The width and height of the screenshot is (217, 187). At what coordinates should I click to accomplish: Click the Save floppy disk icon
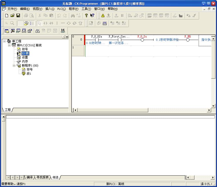point(18,16)
